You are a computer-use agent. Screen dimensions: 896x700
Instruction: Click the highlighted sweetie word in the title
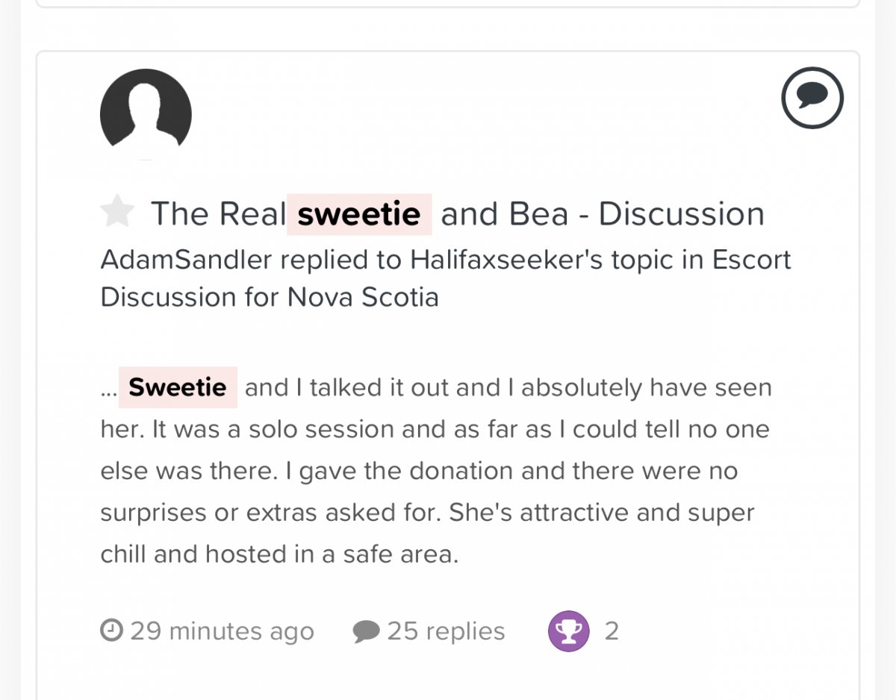pyautogui.click(x=359, y=214)
